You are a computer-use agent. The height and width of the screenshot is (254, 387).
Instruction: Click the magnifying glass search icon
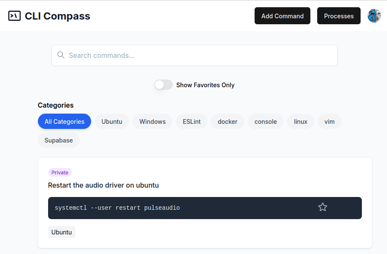point(61,55)
